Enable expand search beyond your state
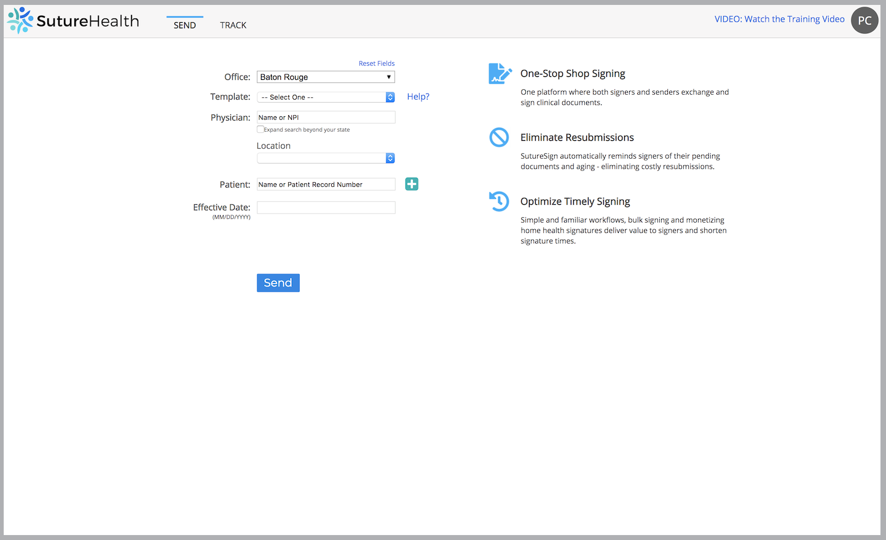This screenshot has height=540, width=886. [x=261, y=130]
